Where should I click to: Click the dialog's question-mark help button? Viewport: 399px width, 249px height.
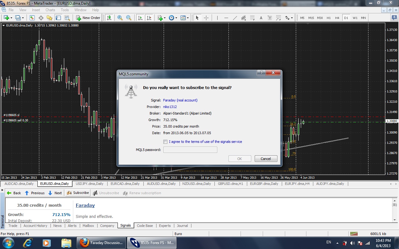(x=261, y=73)
